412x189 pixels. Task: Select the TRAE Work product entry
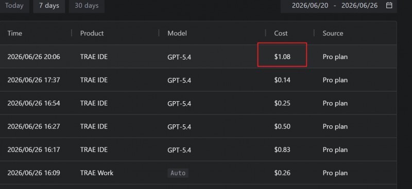(x=97, y=173)
